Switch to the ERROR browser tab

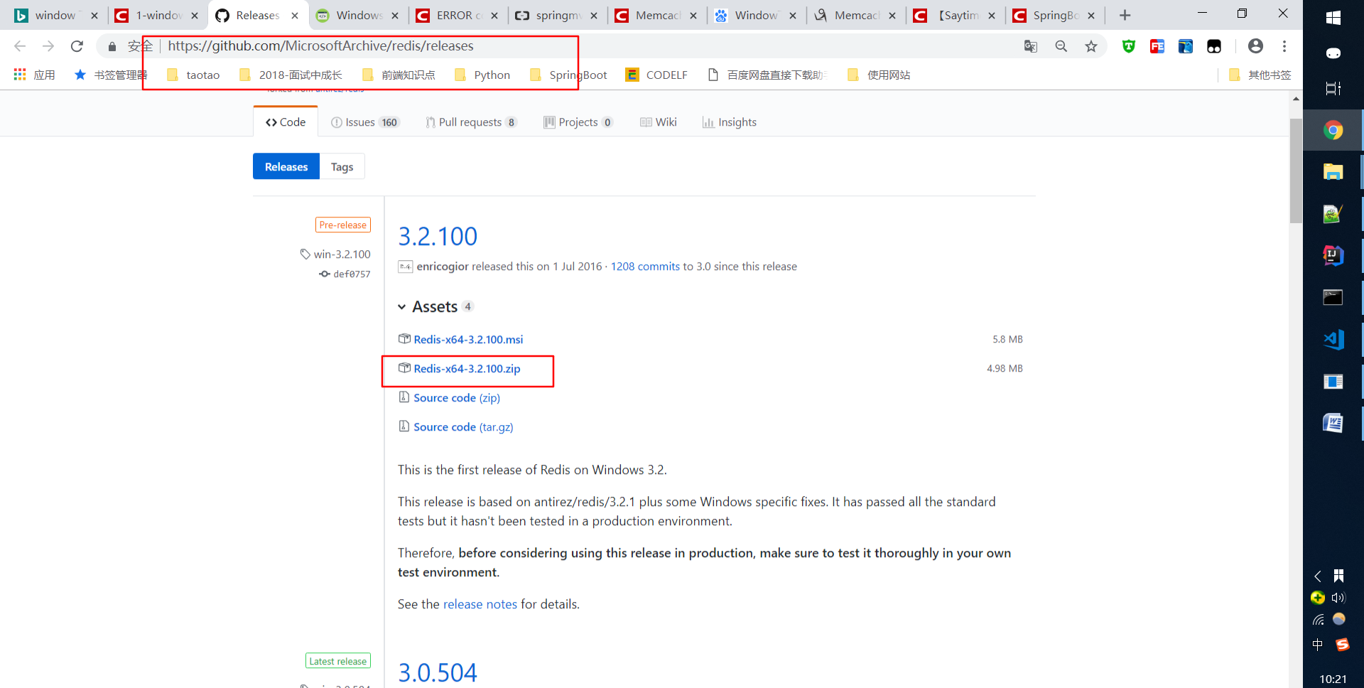(458, 15)
